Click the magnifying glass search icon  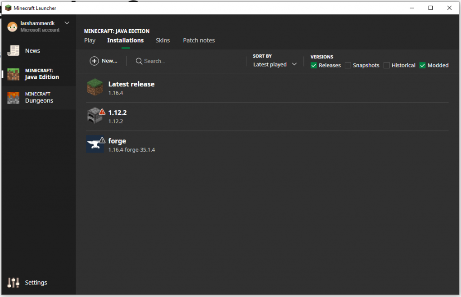(139, 61)
